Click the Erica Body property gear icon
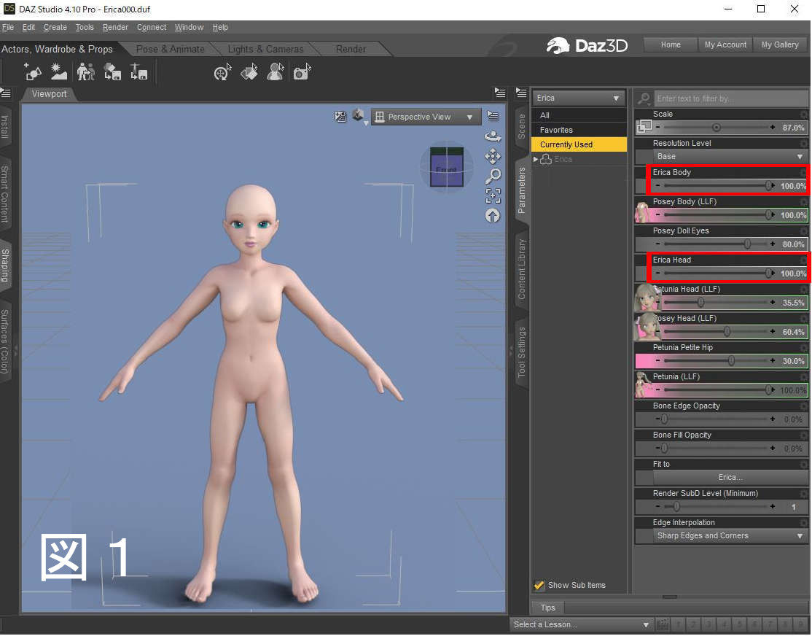 click(x=803, y=173)
